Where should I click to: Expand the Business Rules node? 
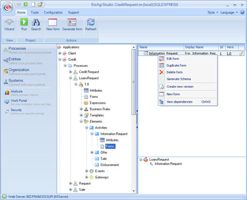click(x=81, y=109)
